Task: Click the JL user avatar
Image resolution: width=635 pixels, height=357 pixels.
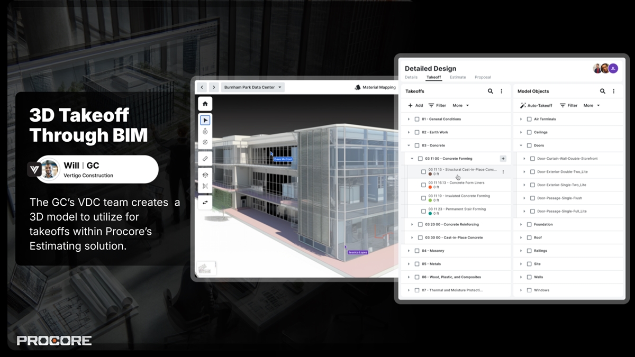Action: [x=613, y=68]
